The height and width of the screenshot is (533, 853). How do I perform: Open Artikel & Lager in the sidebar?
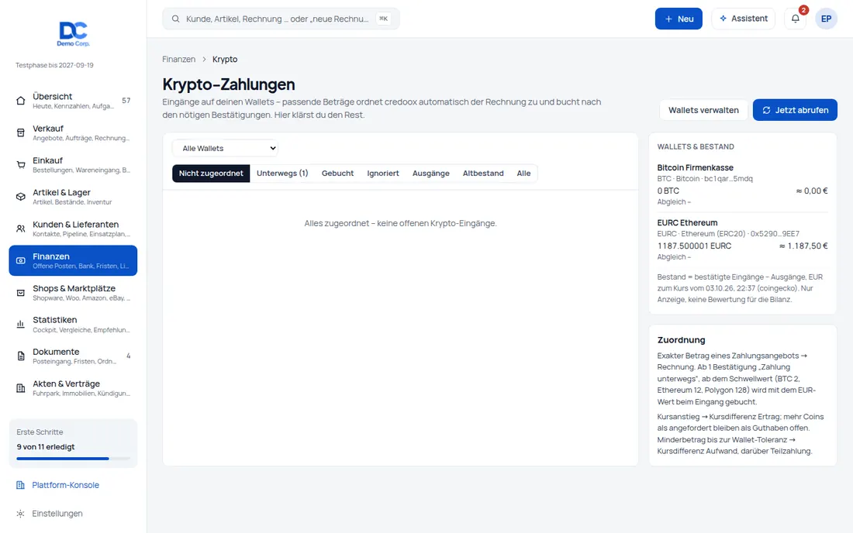click(x=73, y=197)
